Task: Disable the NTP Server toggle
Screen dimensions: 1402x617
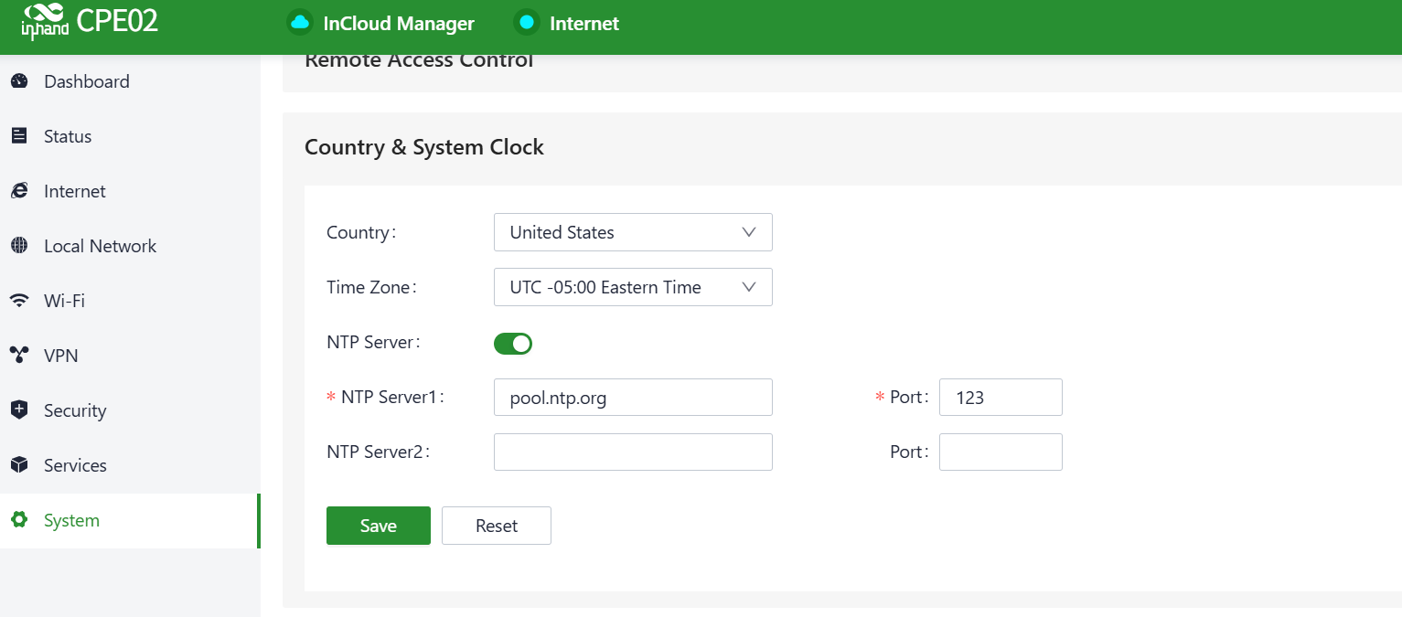Action: (513, 344)
